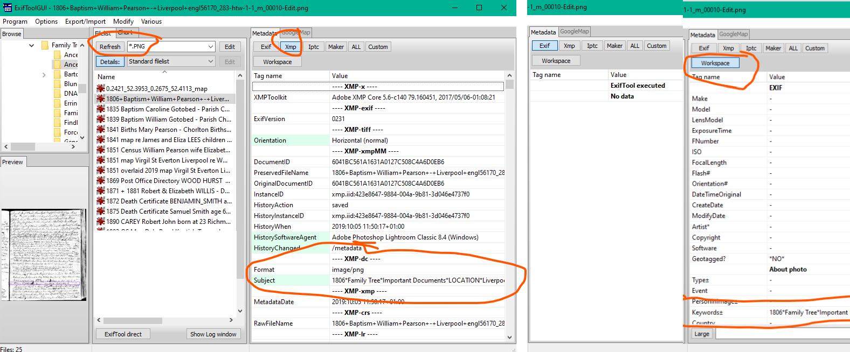Click the DNA folder icon in Browse tree

point(57,94)
